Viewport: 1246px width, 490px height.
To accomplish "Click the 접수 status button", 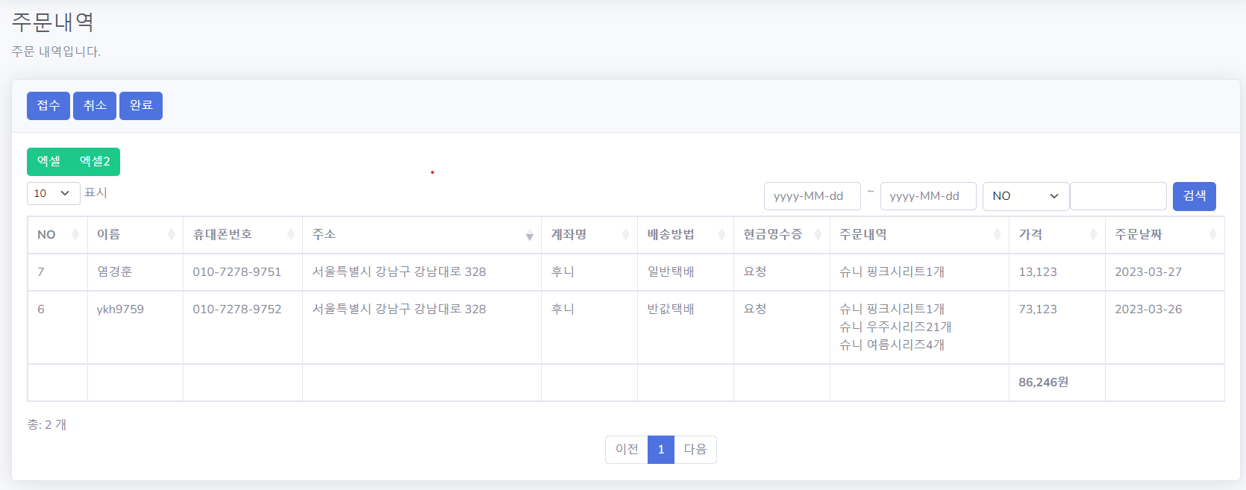I will [48, 105].
